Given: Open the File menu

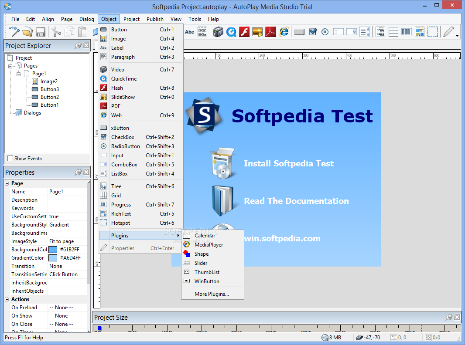Looking at the screenshot, I should tap(15, 19).
